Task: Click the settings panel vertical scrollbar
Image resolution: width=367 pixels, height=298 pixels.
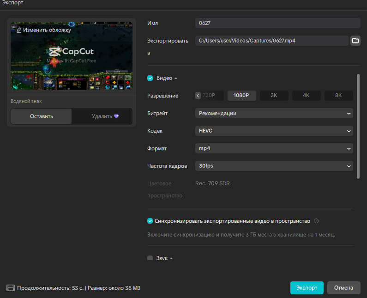Action: click(358, 127)
